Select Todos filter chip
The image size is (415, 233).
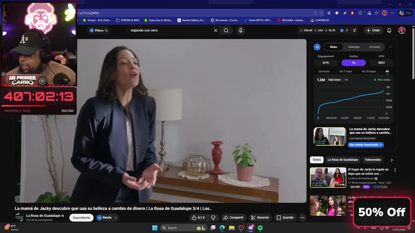click(x=316, y=160)
